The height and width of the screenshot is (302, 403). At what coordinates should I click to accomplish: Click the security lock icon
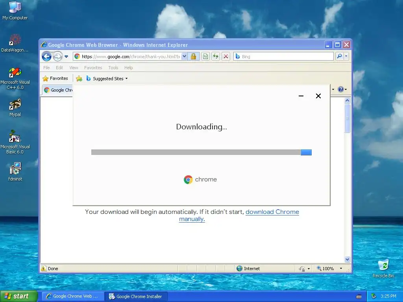click(x=194, y=56)
